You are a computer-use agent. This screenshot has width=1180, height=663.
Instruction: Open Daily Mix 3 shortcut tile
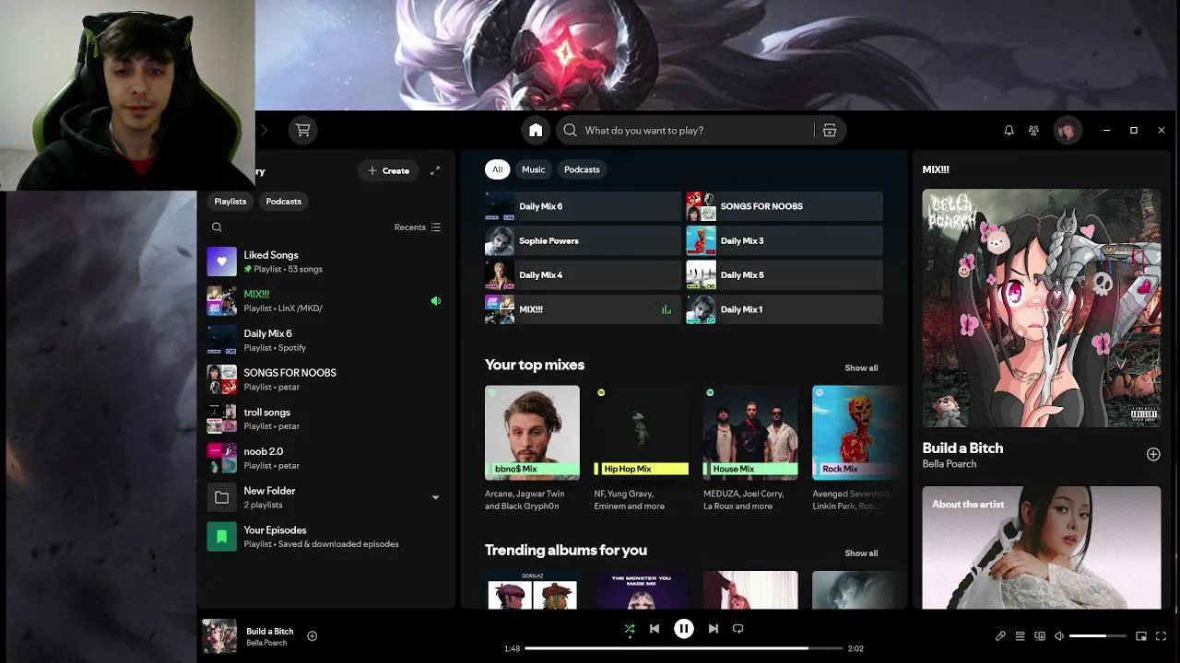(785, 240)
